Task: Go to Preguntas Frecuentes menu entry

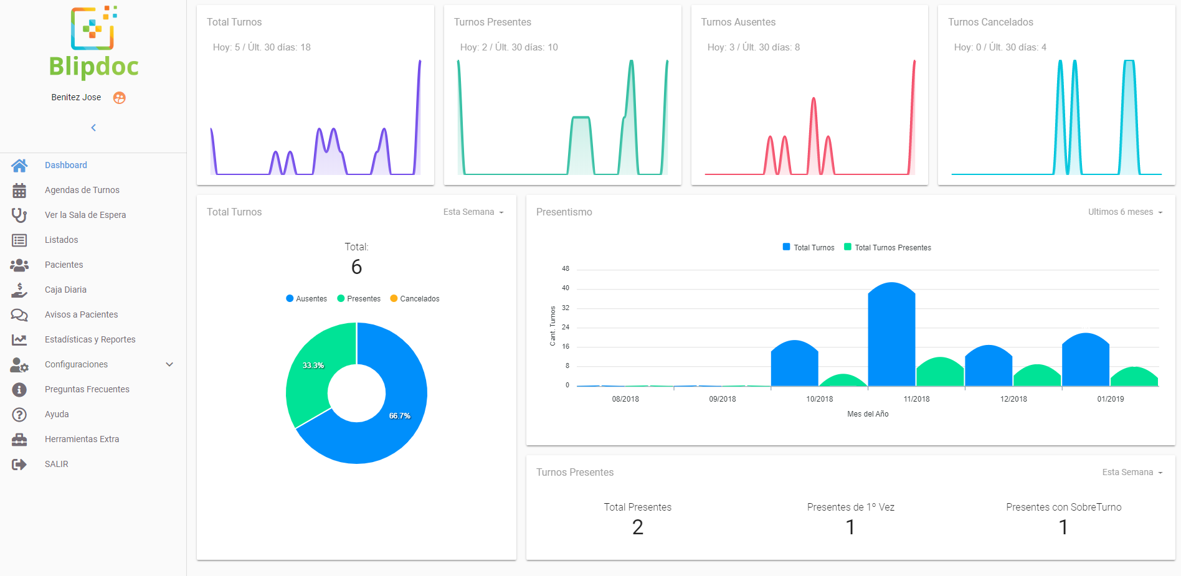Action: 87,389
